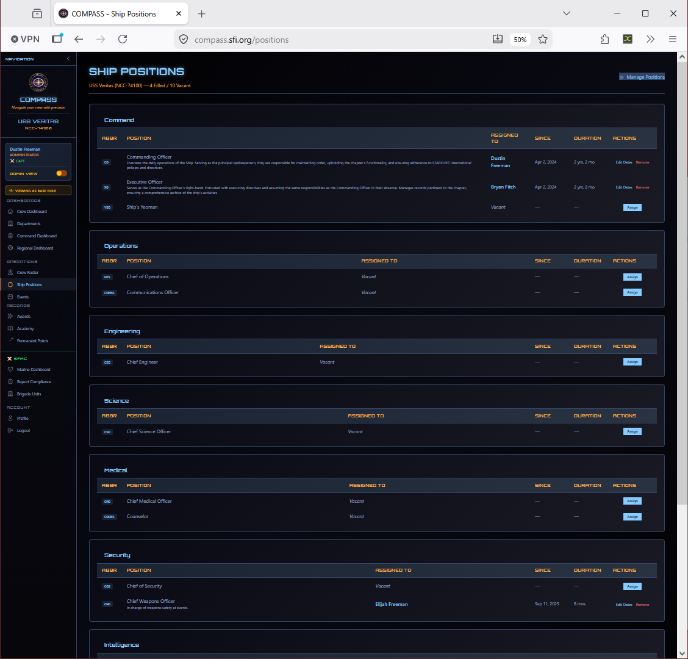Click the Regional Dashboard globe icon
The width and height of the screenshot is (688, 659).
pyautogui.click(x=10, y=248)
